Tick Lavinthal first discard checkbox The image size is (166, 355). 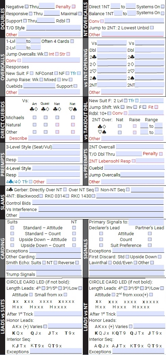click(110, 263)
